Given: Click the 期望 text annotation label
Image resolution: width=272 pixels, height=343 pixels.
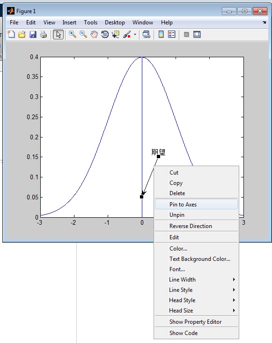Looking at the screenshot, I should [158, 152].
